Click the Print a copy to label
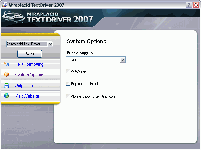 pyautogui.click(x=79, y=53)
